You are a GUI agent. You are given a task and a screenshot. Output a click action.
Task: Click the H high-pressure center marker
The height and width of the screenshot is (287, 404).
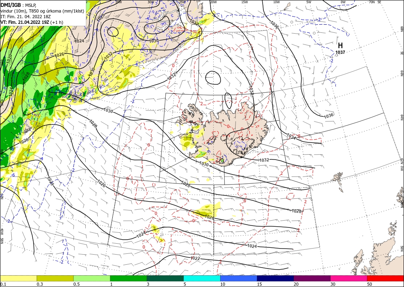coord(340,46)
